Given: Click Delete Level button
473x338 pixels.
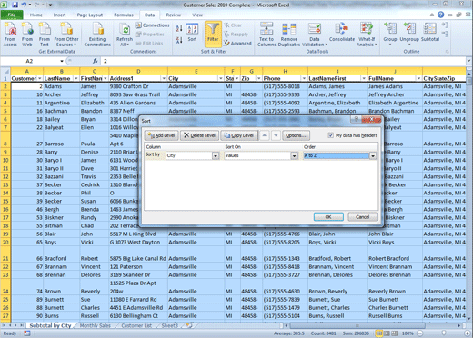Looking at the screenshot, I should pyautogui.click(x=199, y=135).
